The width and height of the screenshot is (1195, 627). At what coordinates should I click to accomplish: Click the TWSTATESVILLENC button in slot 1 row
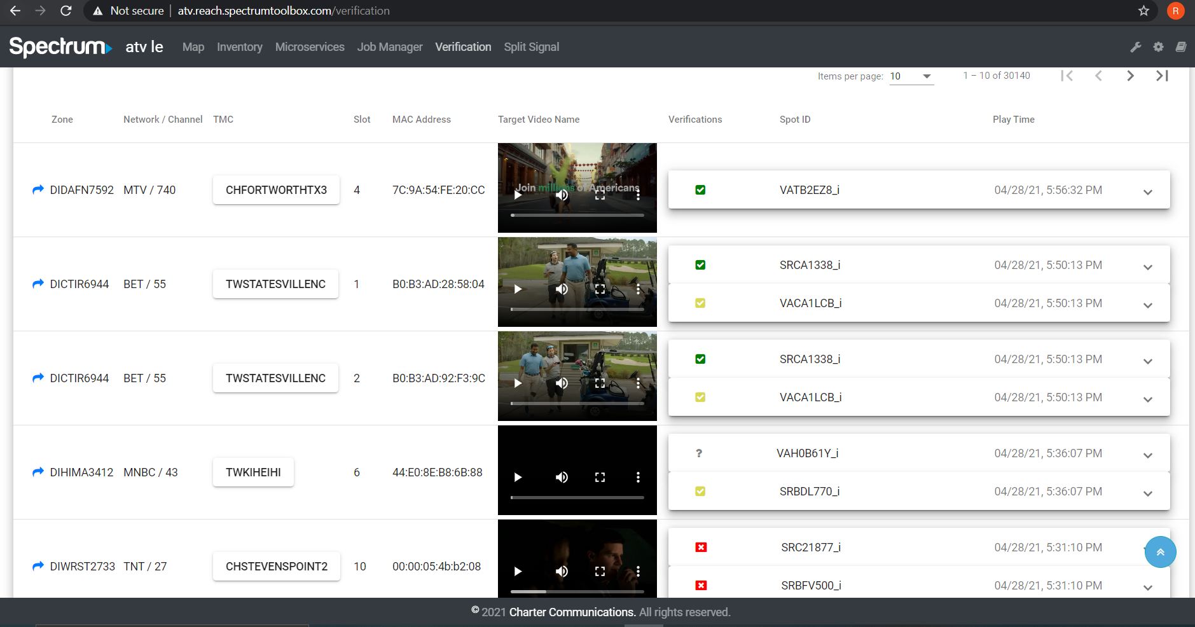(275, 284)
